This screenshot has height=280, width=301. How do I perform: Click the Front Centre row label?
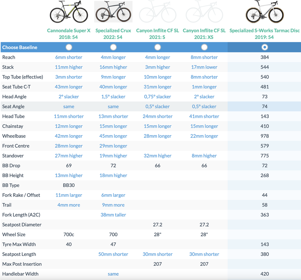pyautogui.click(x=16, y=146)
